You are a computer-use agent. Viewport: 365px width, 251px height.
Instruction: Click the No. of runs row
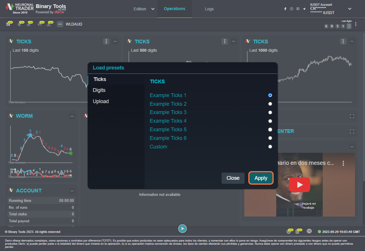(x=41, y=207)
